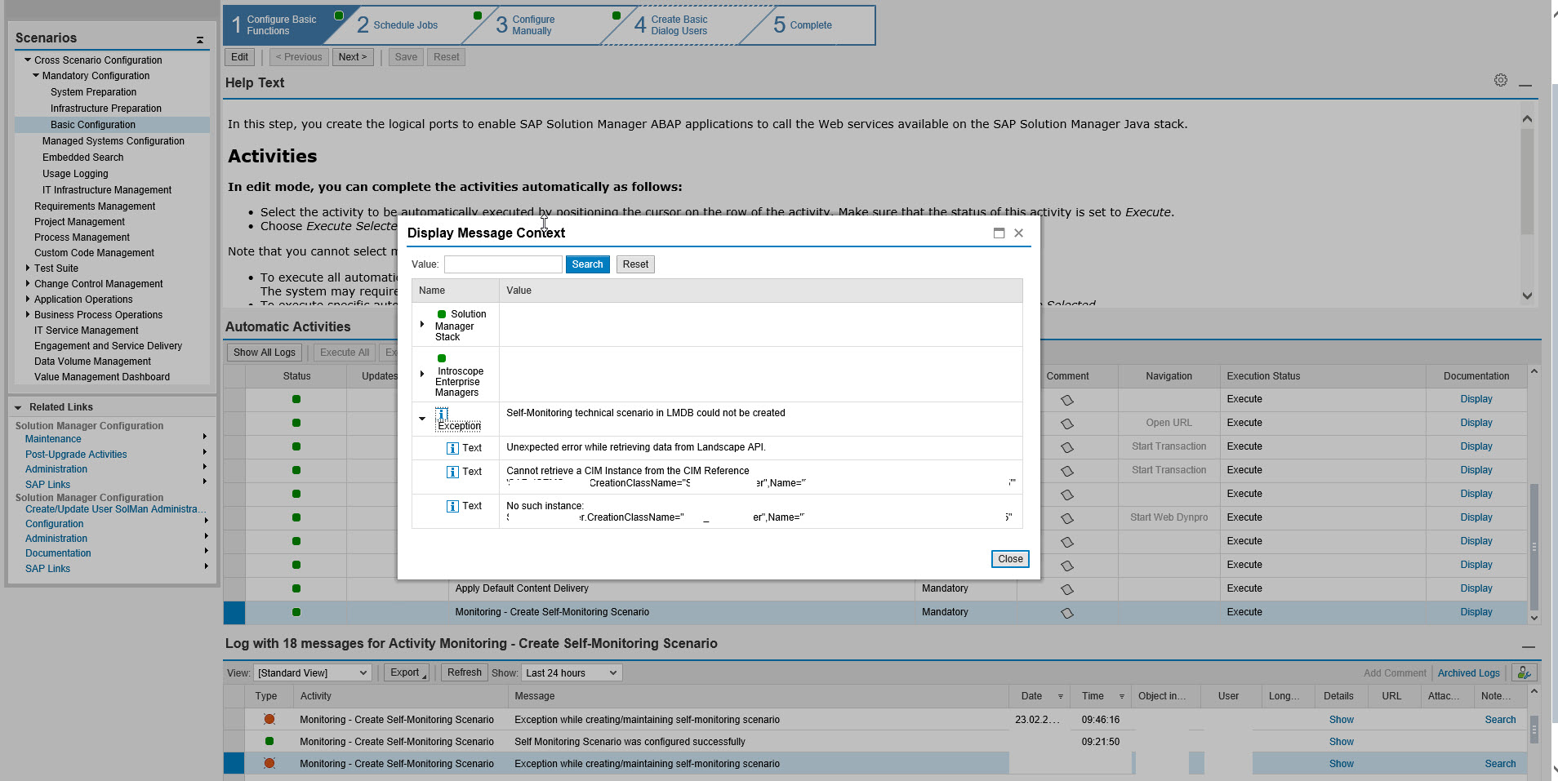Select Embedded Search tree item
Viewport: 1558px width, 781px height.
click(x=83, y=158)
